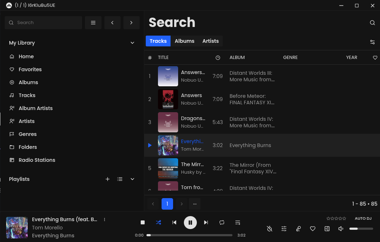Expand the right-side queue panel icon

(x=327, y=228)
